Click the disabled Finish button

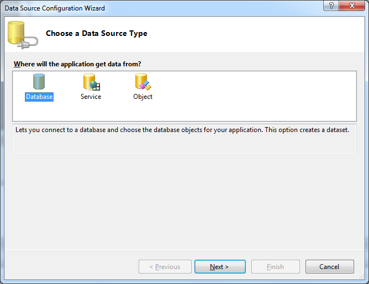[275, 266]
